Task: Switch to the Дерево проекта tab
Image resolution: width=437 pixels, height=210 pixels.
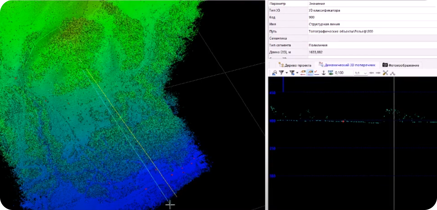Action: (x=295, y=65)
